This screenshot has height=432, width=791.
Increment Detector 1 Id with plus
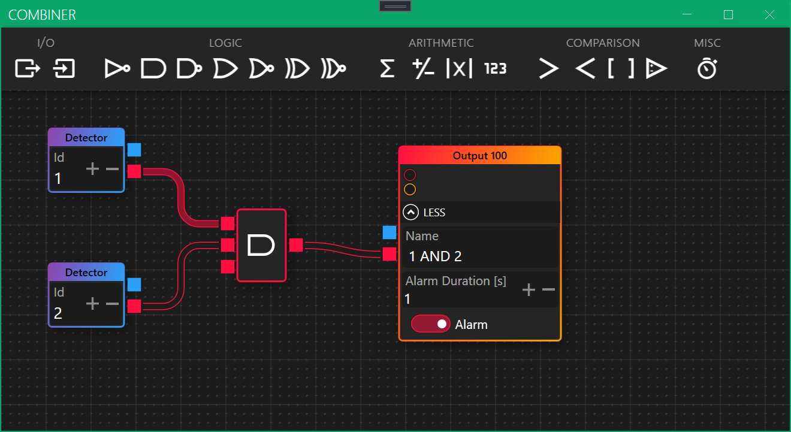click(x=92, y=169)
